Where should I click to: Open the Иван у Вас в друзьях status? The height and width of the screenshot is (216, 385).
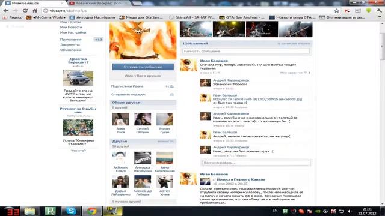pos(143,76)
